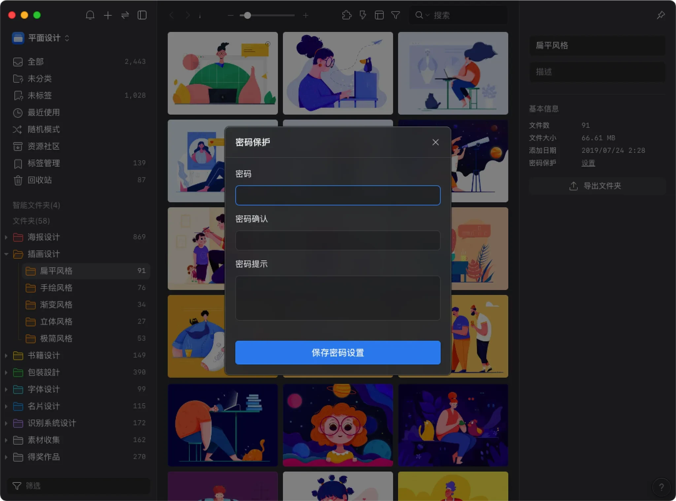The image size is (676, 501).
Task: Click the 设置 password protection link
Action: 588,163
